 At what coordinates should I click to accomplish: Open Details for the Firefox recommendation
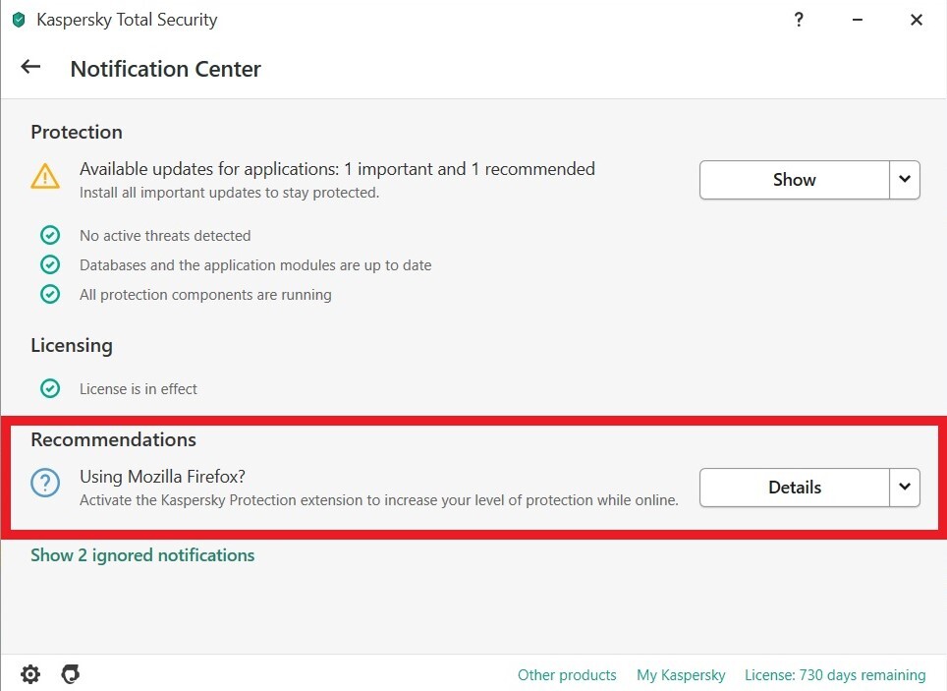(794, 488)
